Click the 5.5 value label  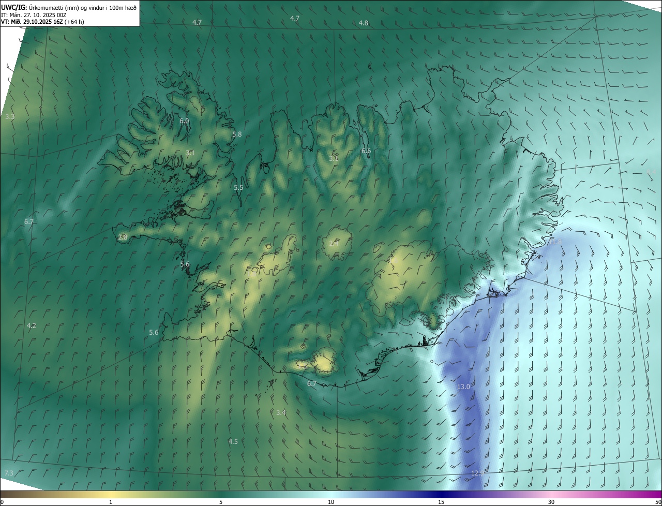238,188
